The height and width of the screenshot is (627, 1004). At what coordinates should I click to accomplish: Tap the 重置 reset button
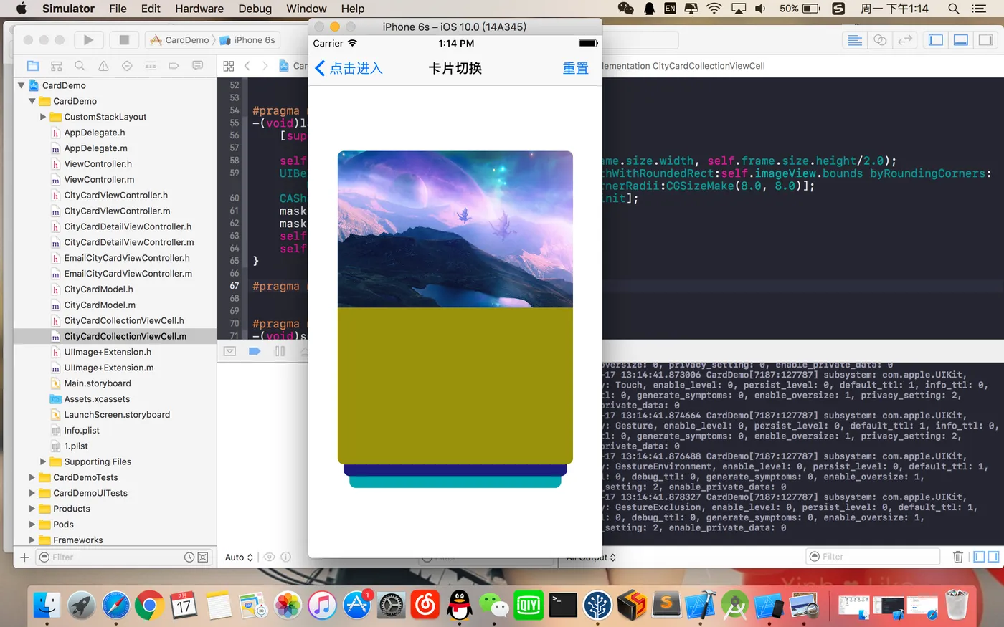coord(575,69)
